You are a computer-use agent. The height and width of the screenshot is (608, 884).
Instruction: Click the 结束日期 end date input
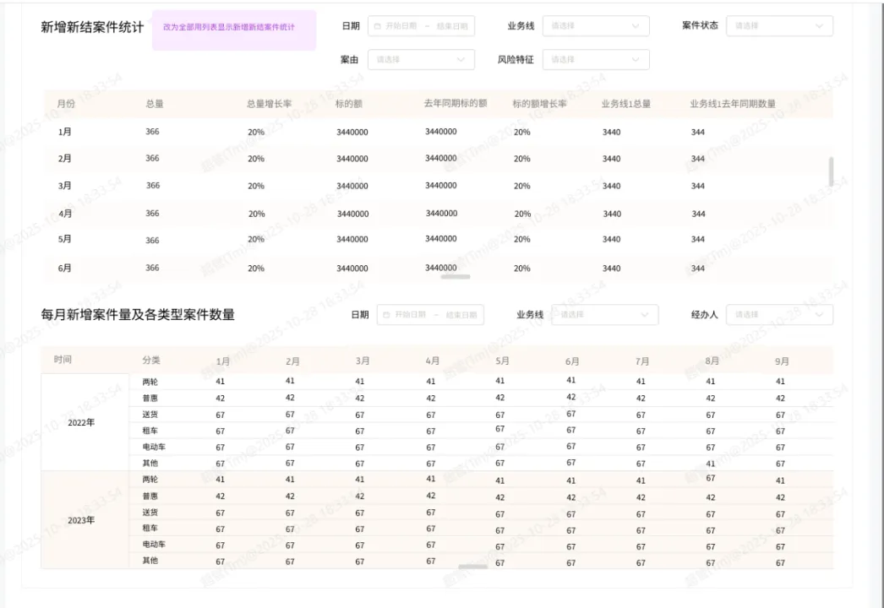pyautogui.click(x=453, y=25)
